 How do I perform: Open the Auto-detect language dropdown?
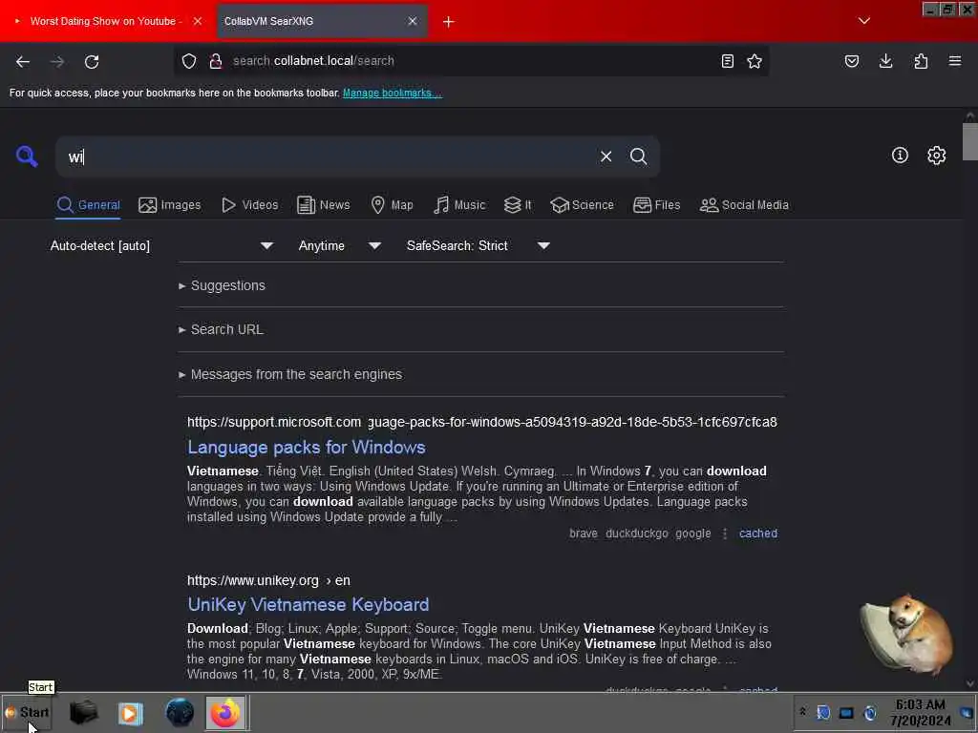[x=161, y=246]
